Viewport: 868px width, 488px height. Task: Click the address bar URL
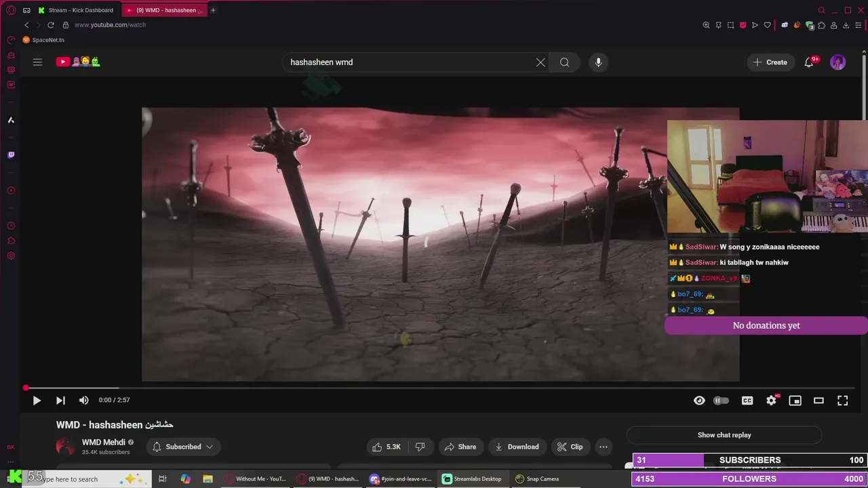110,25
